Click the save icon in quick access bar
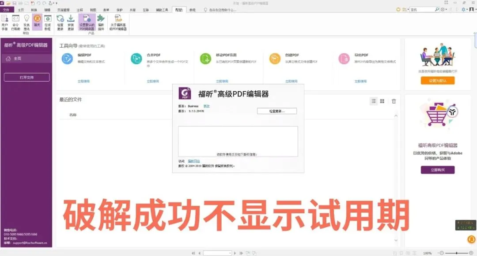The image size is (477, 256). pos(14,3)
